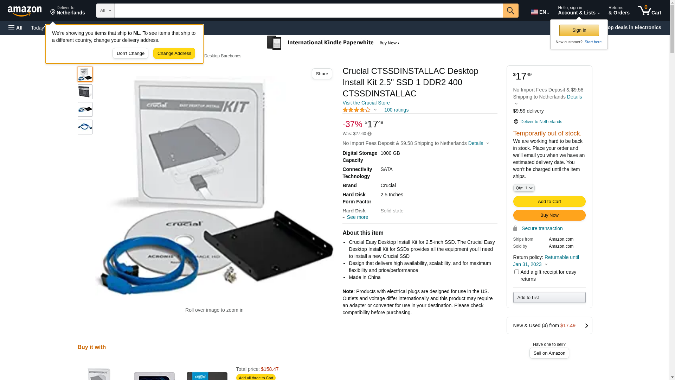Select the blue SATA cable thumbnail
This screenshot has width=675, height=380.
coord(85,127)
